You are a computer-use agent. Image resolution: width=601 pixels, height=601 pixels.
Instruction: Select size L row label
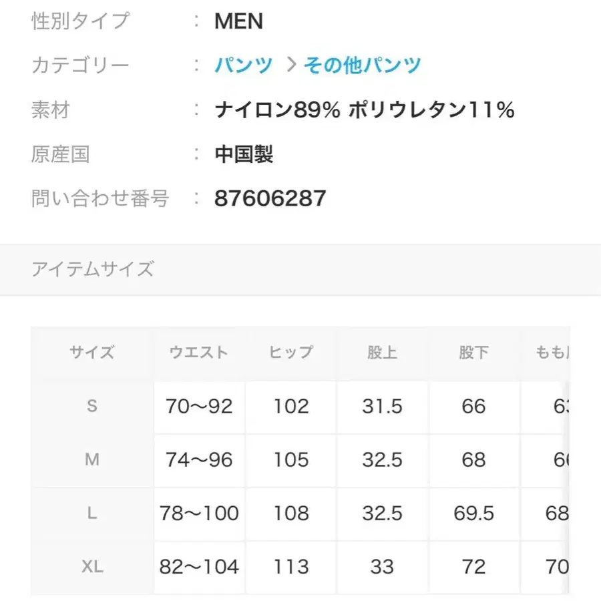(91, 514)
